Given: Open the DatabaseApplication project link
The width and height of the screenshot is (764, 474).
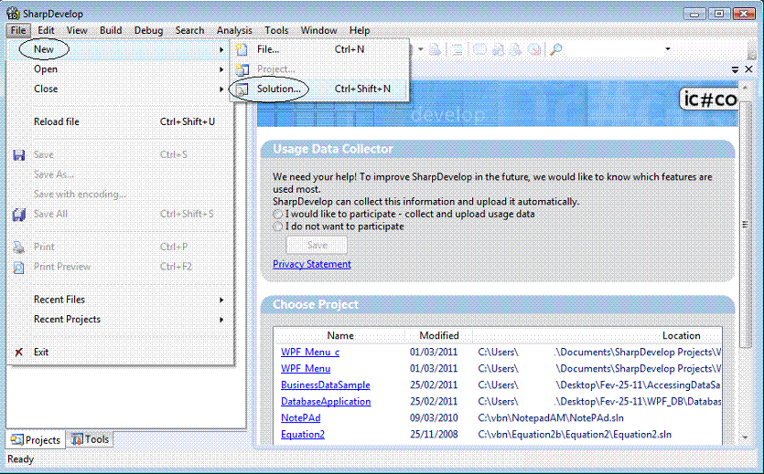Looking at the screenshot, I should point(326,402).
